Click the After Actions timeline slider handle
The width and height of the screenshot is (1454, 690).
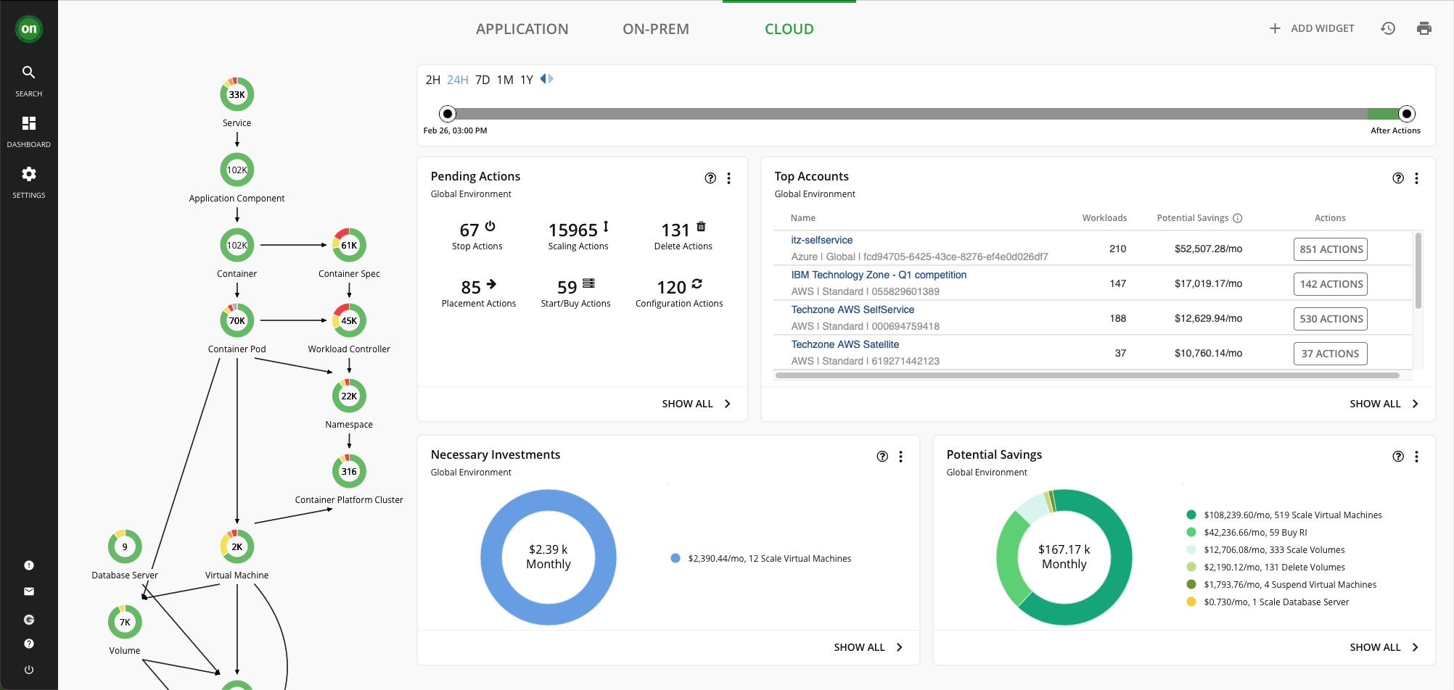pos(1406,114)
